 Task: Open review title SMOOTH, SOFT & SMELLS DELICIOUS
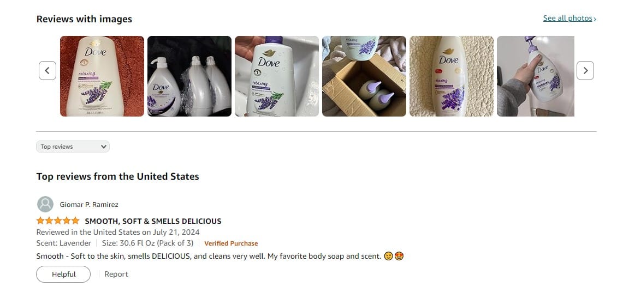(153, 221)
